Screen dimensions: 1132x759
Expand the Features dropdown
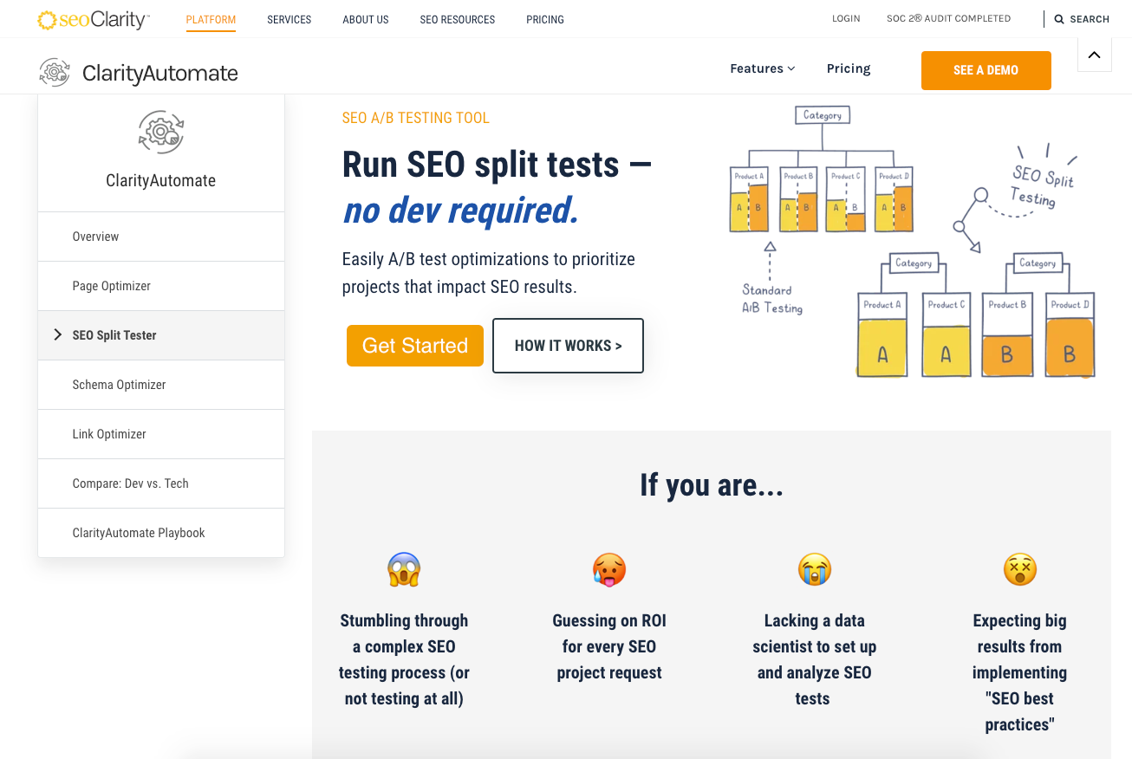(763, 68)
